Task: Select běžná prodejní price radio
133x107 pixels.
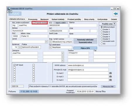Action: (102, 27)
